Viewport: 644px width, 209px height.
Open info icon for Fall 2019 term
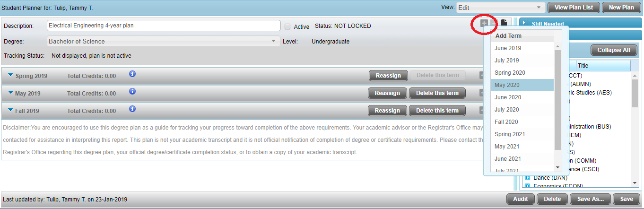click(132, 109)
